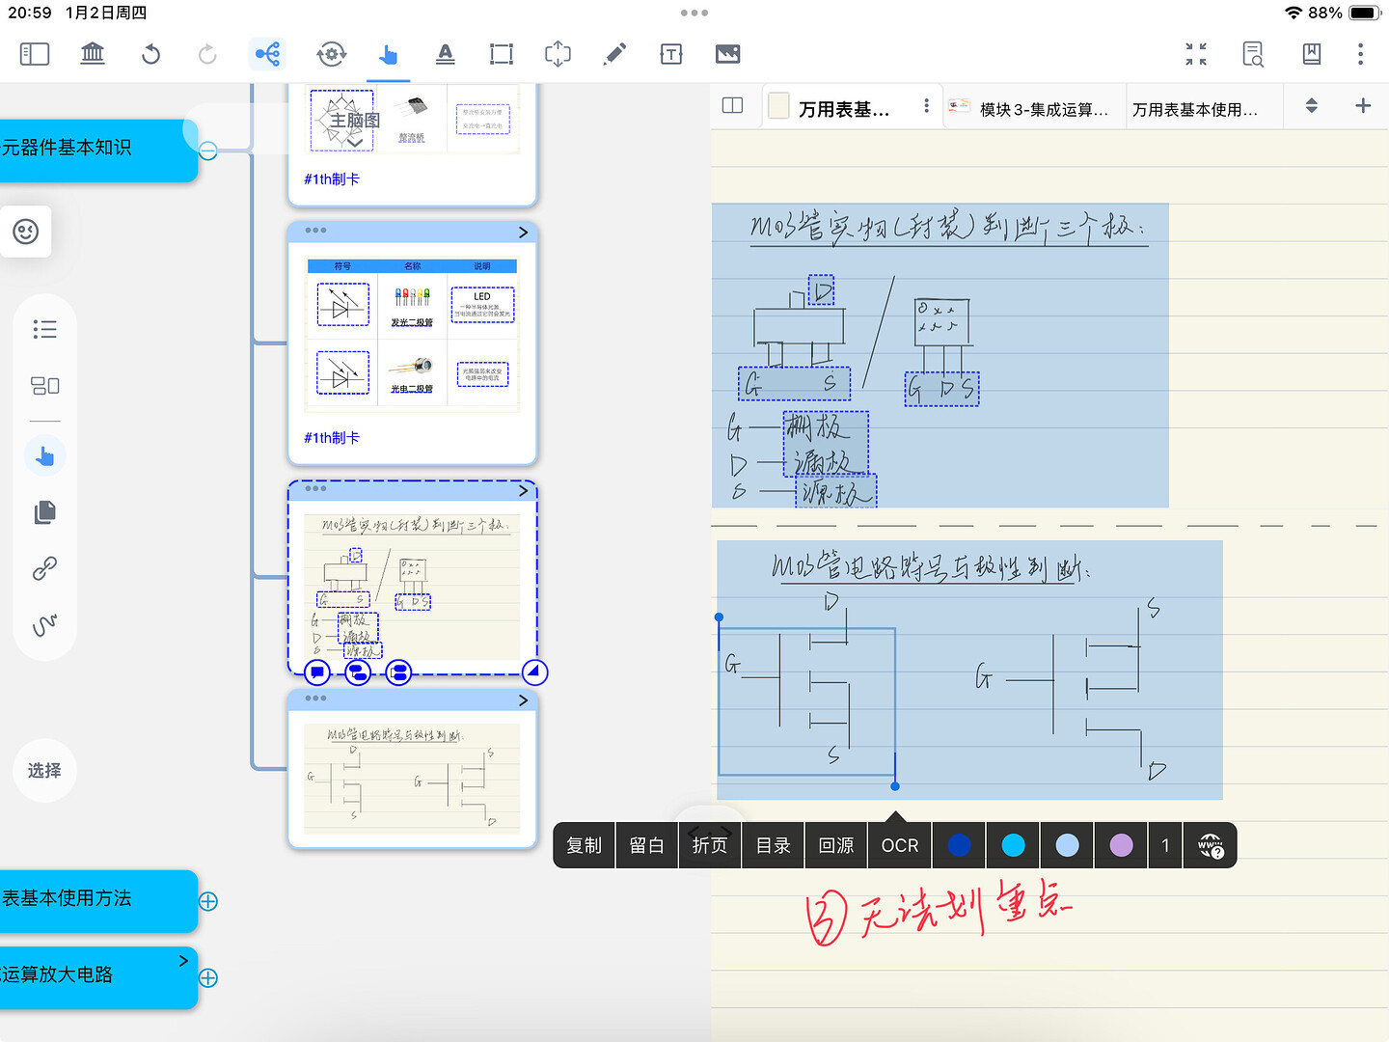Open the copy pages icon in side panel
Viewport: 1389px width, 1042px height.
pyautogui.click(x=44, y=511)
